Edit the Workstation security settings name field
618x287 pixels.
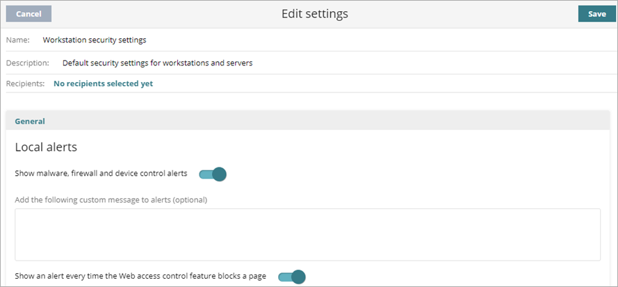pos(95,40)
